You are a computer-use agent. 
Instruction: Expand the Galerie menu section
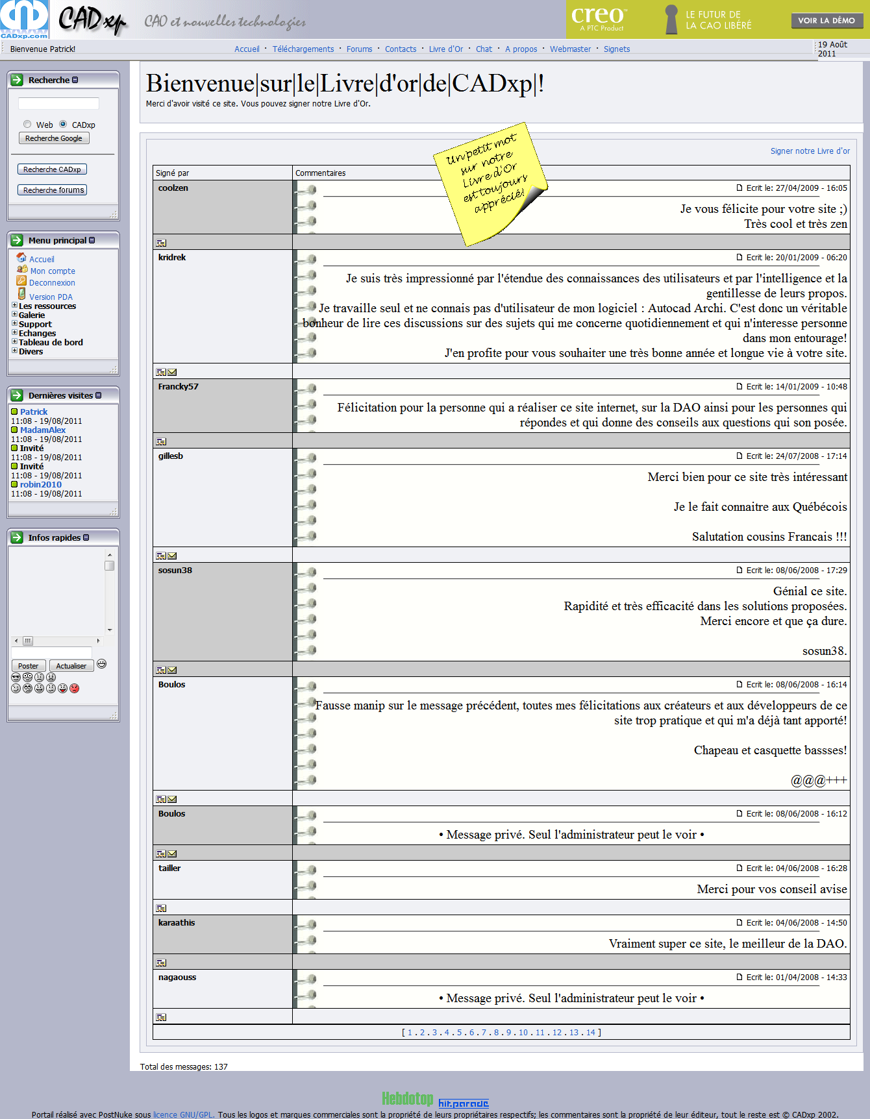[x=14, y=314]
